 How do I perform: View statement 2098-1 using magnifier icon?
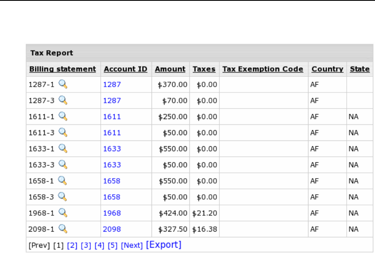[x=63, y=229]
